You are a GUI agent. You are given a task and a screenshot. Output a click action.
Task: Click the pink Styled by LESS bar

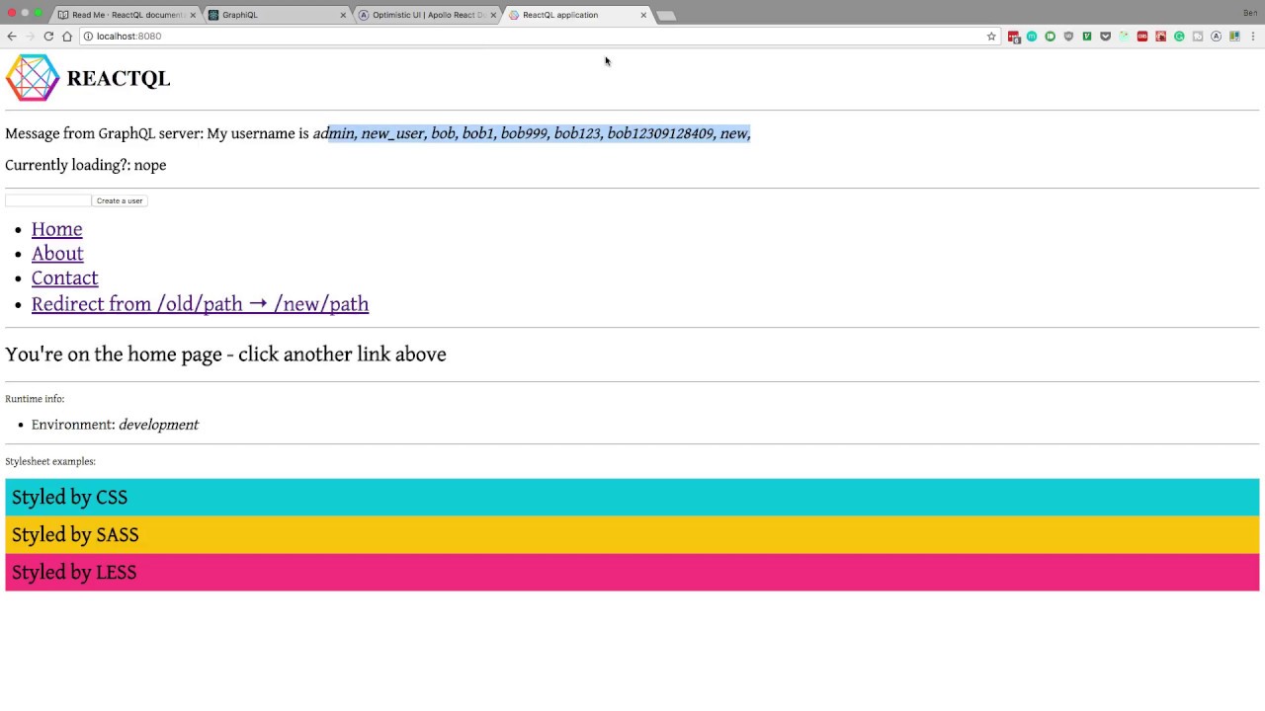(x=632, y=573)
